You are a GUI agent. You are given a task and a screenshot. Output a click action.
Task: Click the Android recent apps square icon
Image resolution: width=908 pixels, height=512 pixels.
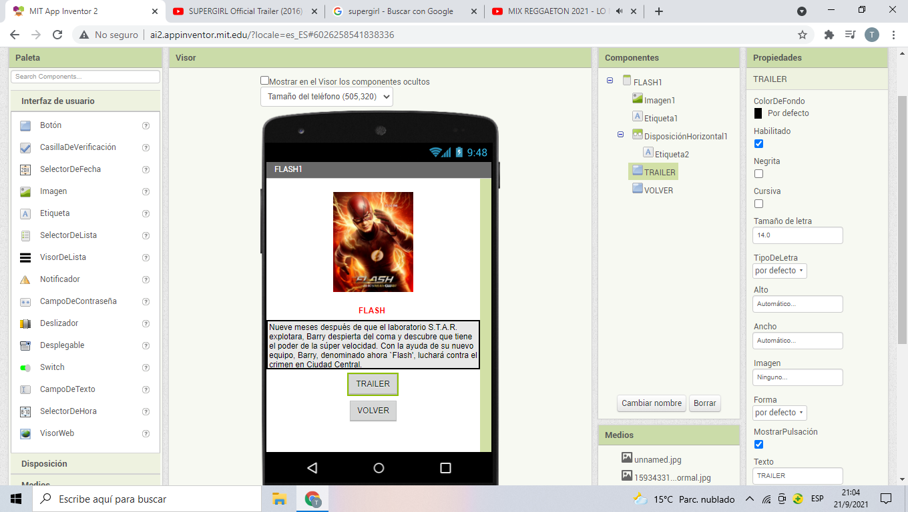coord(445,468)
